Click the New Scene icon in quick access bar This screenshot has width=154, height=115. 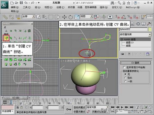click(12, 3)
